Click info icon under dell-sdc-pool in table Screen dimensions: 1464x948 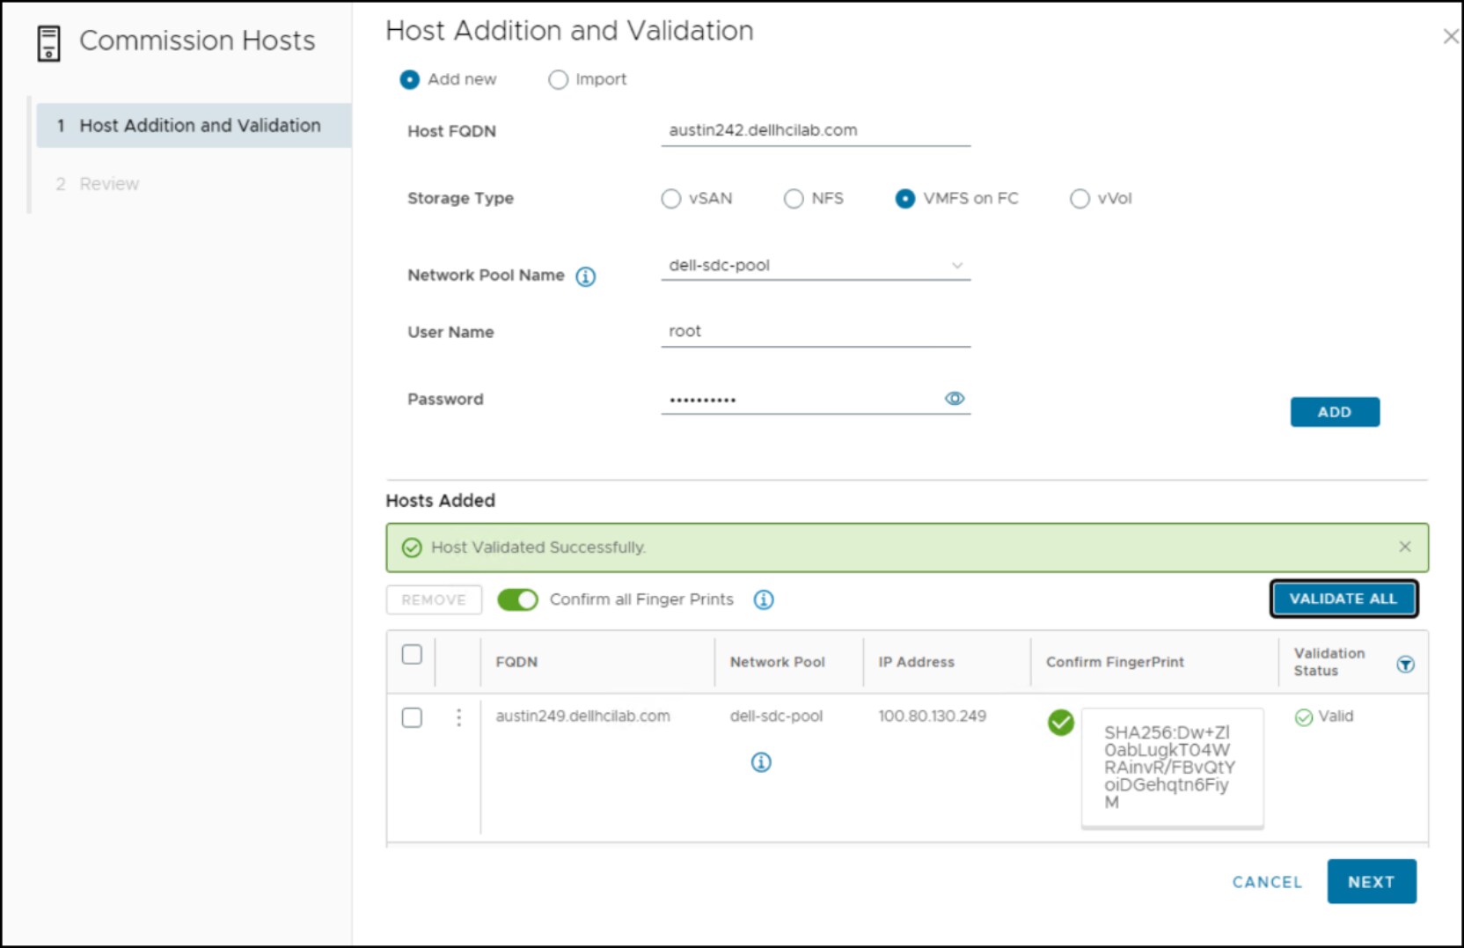[x=761, y=762]
